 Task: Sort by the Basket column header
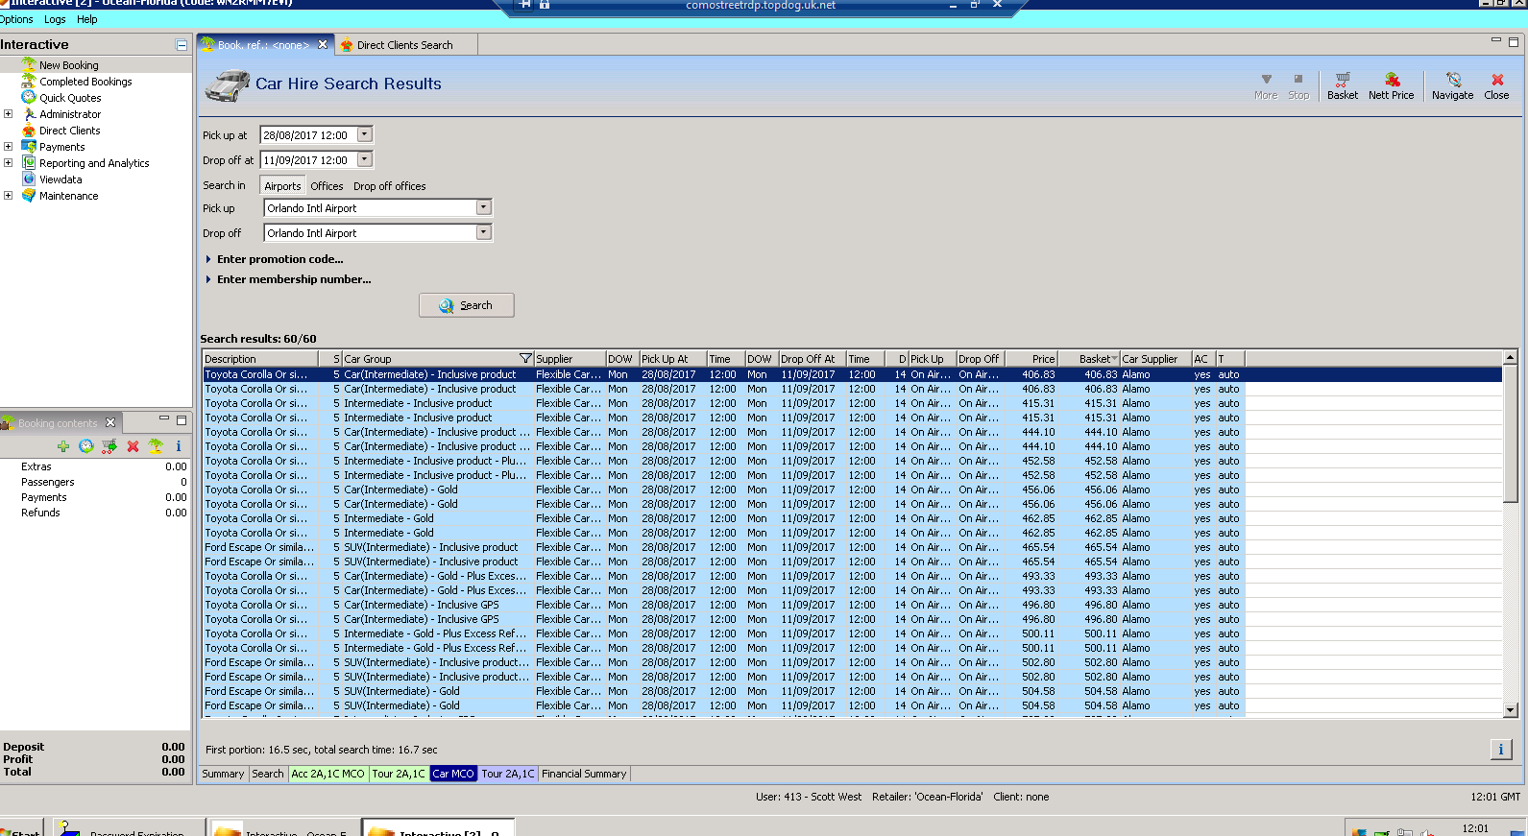(x=1089, y=359)
